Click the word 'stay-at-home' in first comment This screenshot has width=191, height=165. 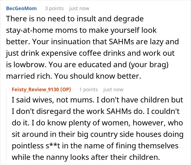29,30
